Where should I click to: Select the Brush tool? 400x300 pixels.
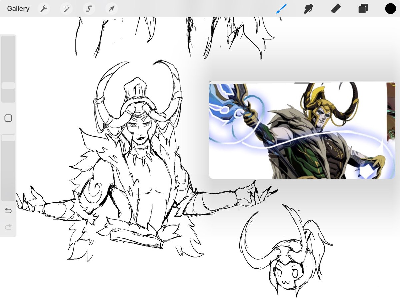(x=281, y=9)
